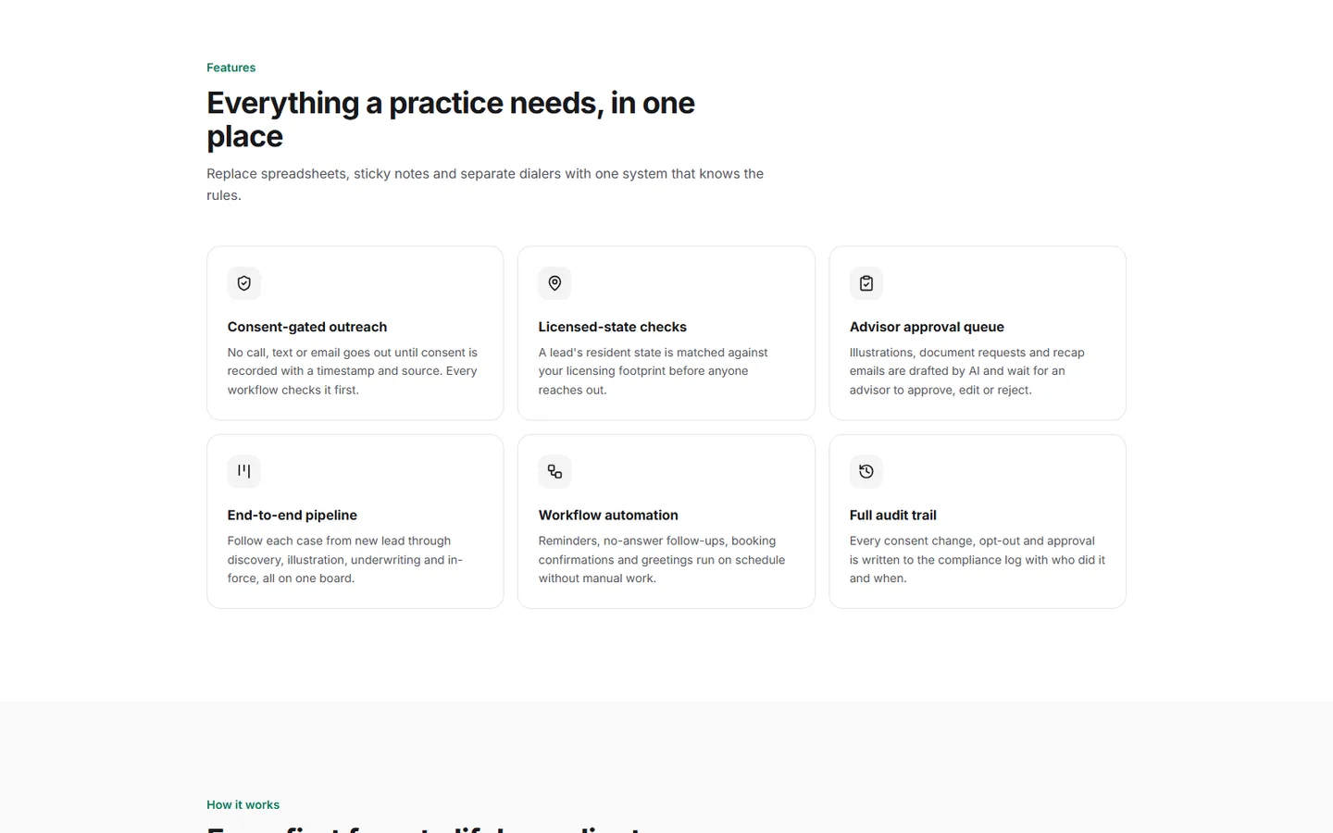The image size is (1333, 833).
Task: Click the Advisor approval queue description text
Action: (967, 371)
